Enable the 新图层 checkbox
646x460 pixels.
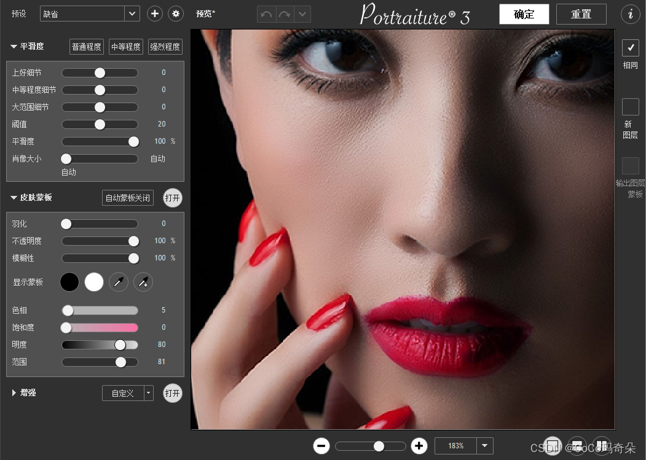click(631, 107)
